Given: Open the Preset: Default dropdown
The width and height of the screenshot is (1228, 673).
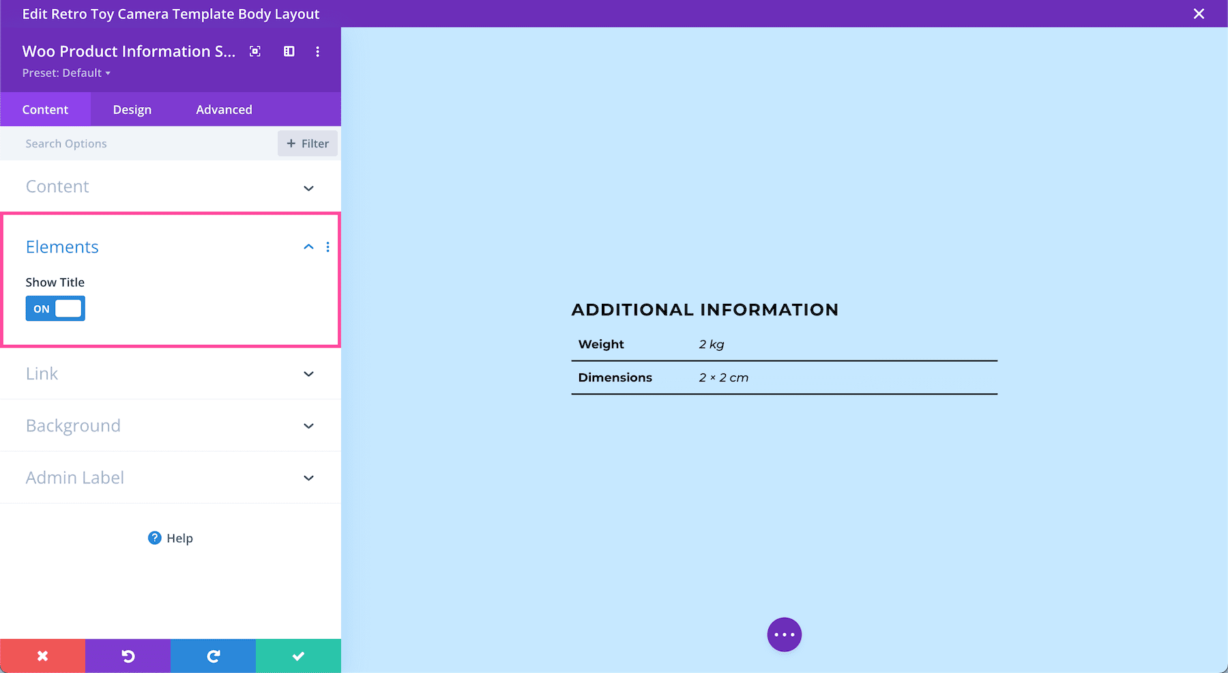Looking at the screenshot, I should [x=66, y=72].
